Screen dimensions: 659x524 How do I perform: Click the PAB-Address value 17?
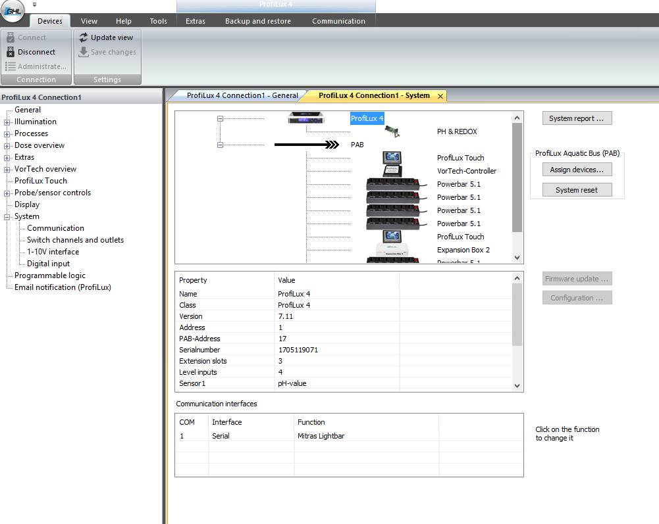pyautogui.click(x=282, y=339)
